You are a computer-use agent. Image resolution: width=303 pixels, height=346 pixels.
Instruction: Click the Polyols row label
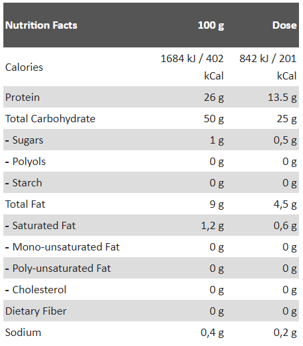(25, 162)
